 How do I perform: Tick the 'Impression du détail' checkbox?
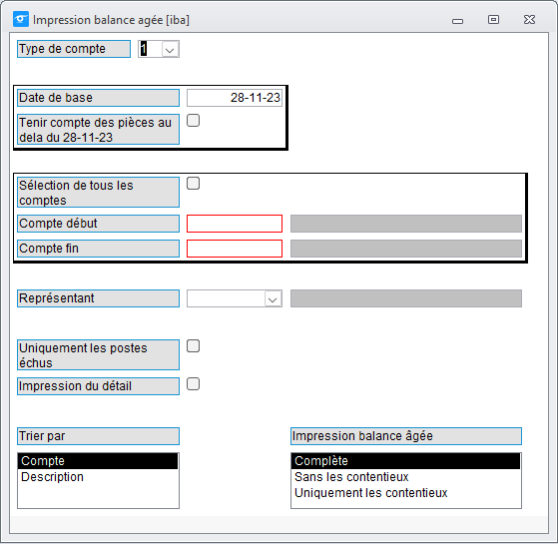(194, 384)
